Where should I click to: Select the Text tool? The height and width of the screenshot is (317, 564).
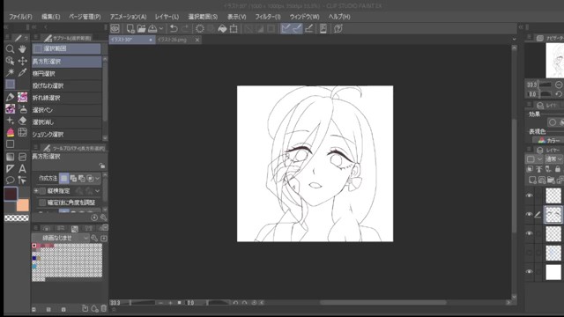coord(22,168)
